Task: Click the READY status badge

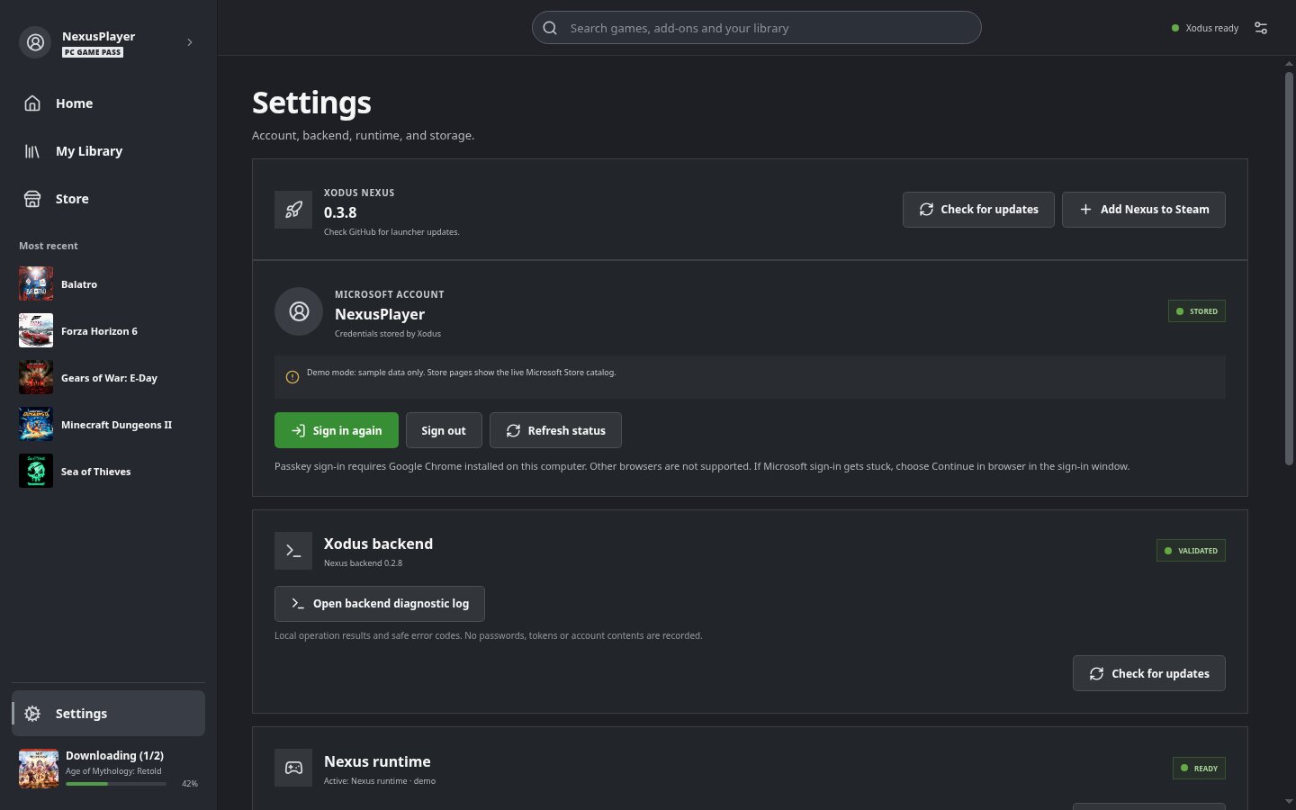Action: 1199,769
